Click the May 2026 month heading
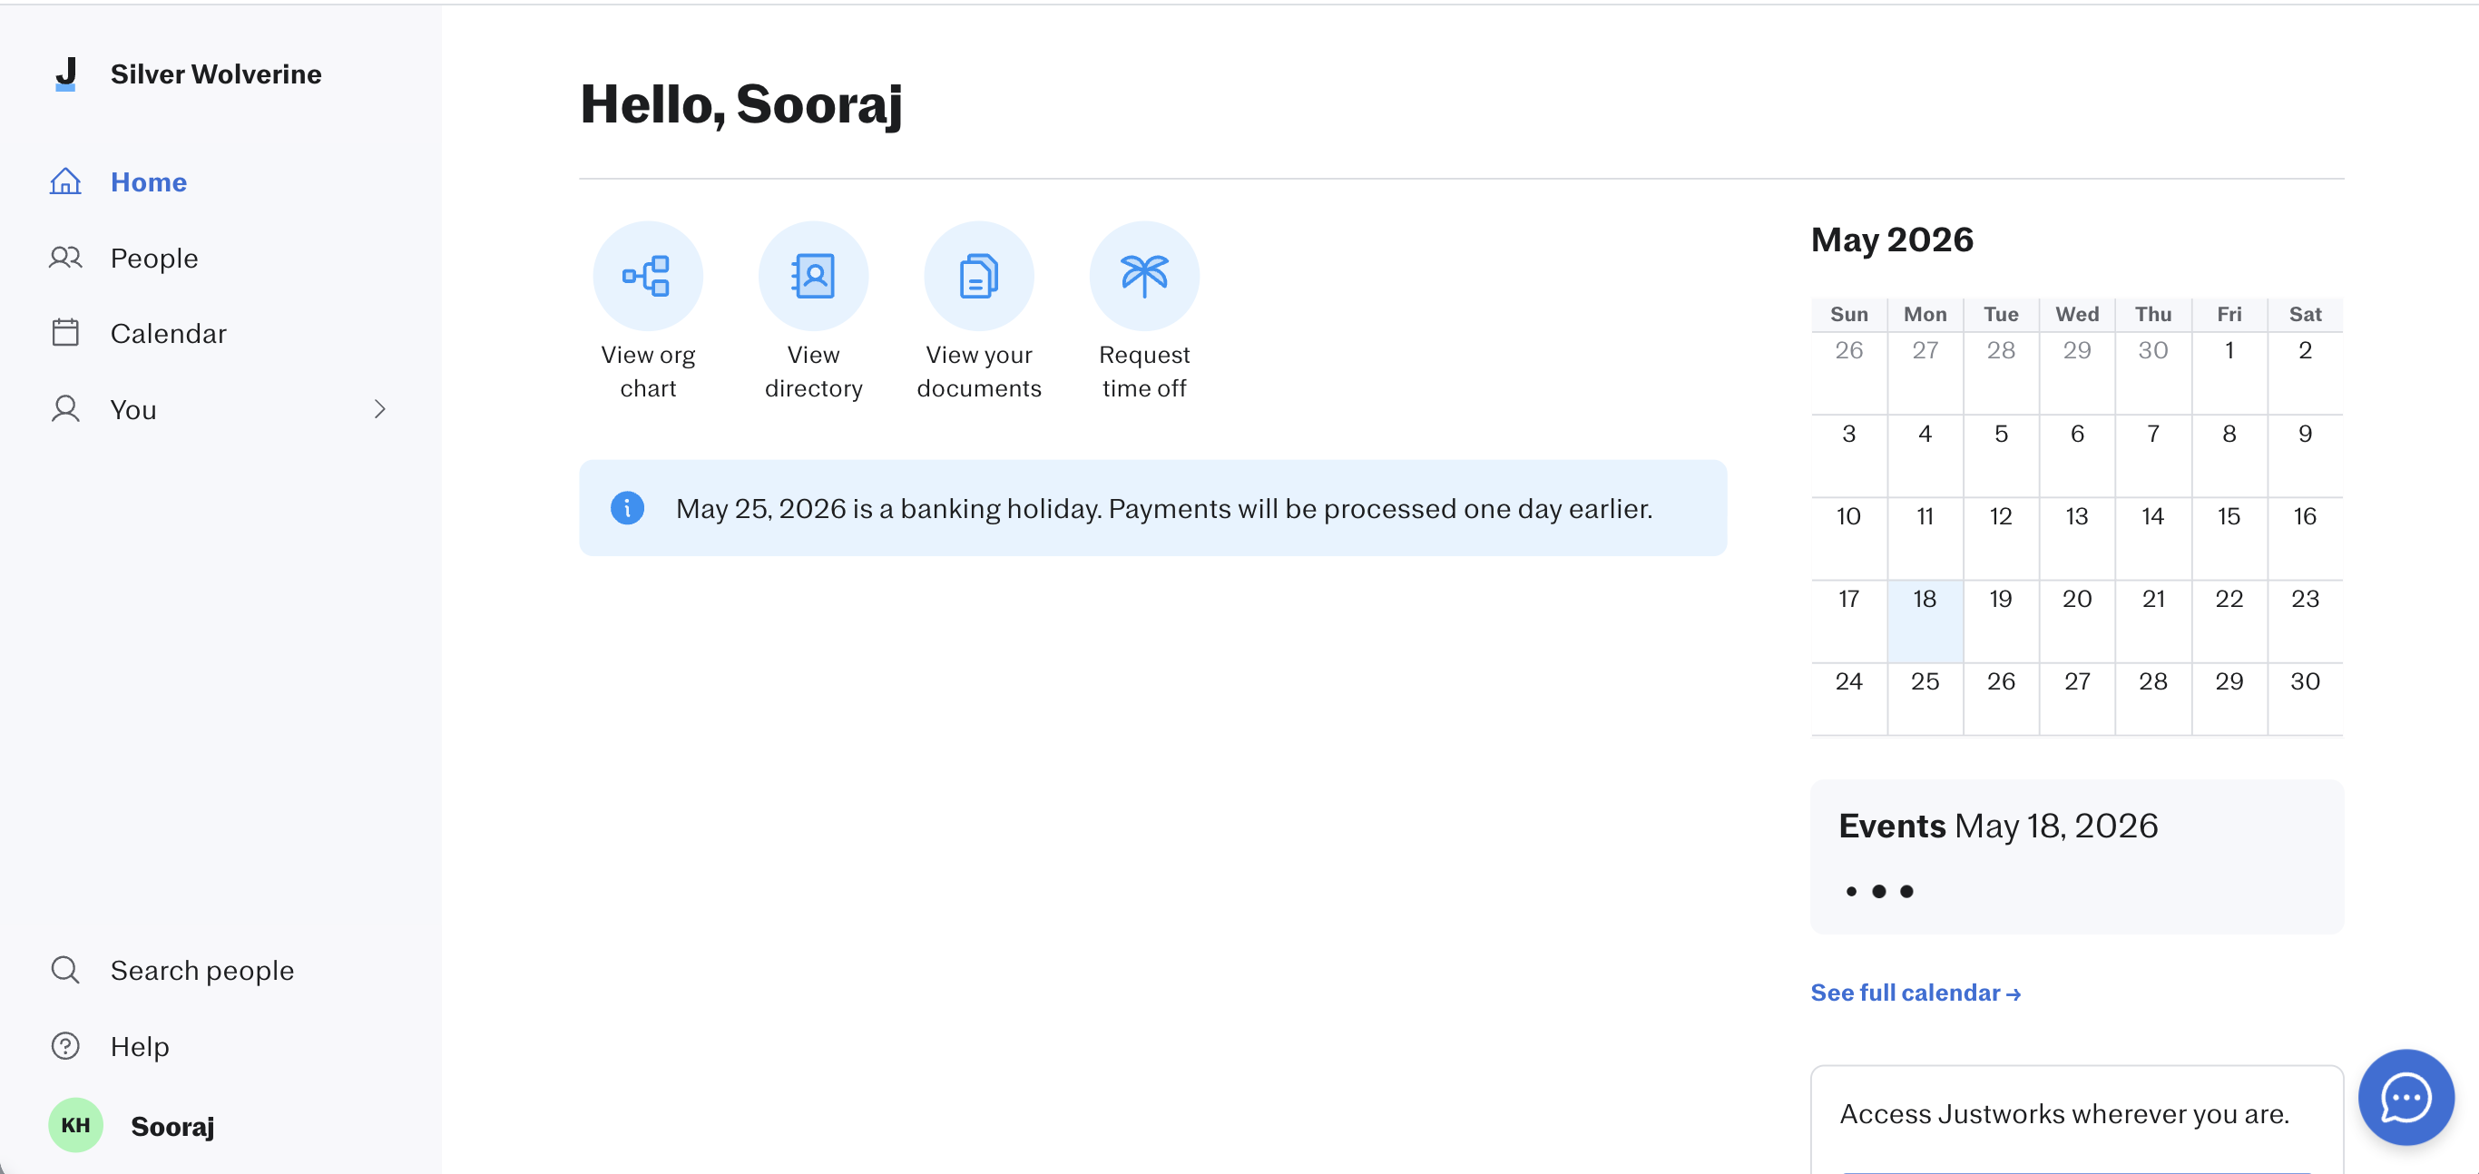The width and height of the screenshot is (2479, 1174). [1892, 239]
